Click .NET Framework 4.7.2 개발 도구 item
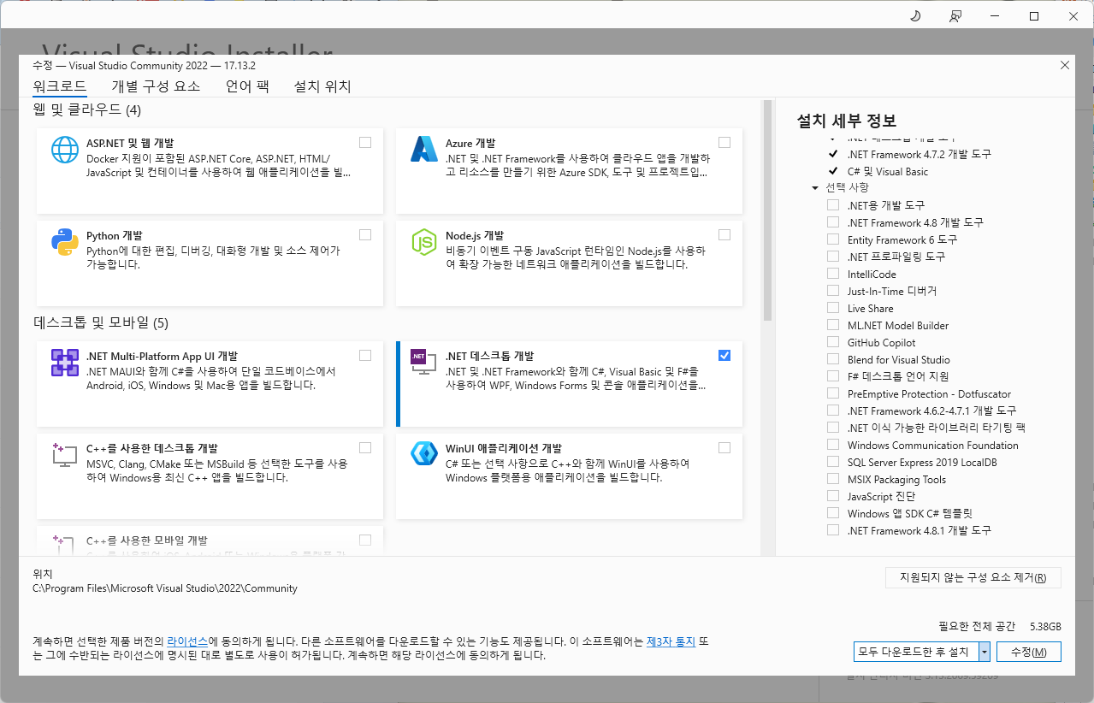The width and height of the screenshot is (1094, 703). (x=920, y=154)
